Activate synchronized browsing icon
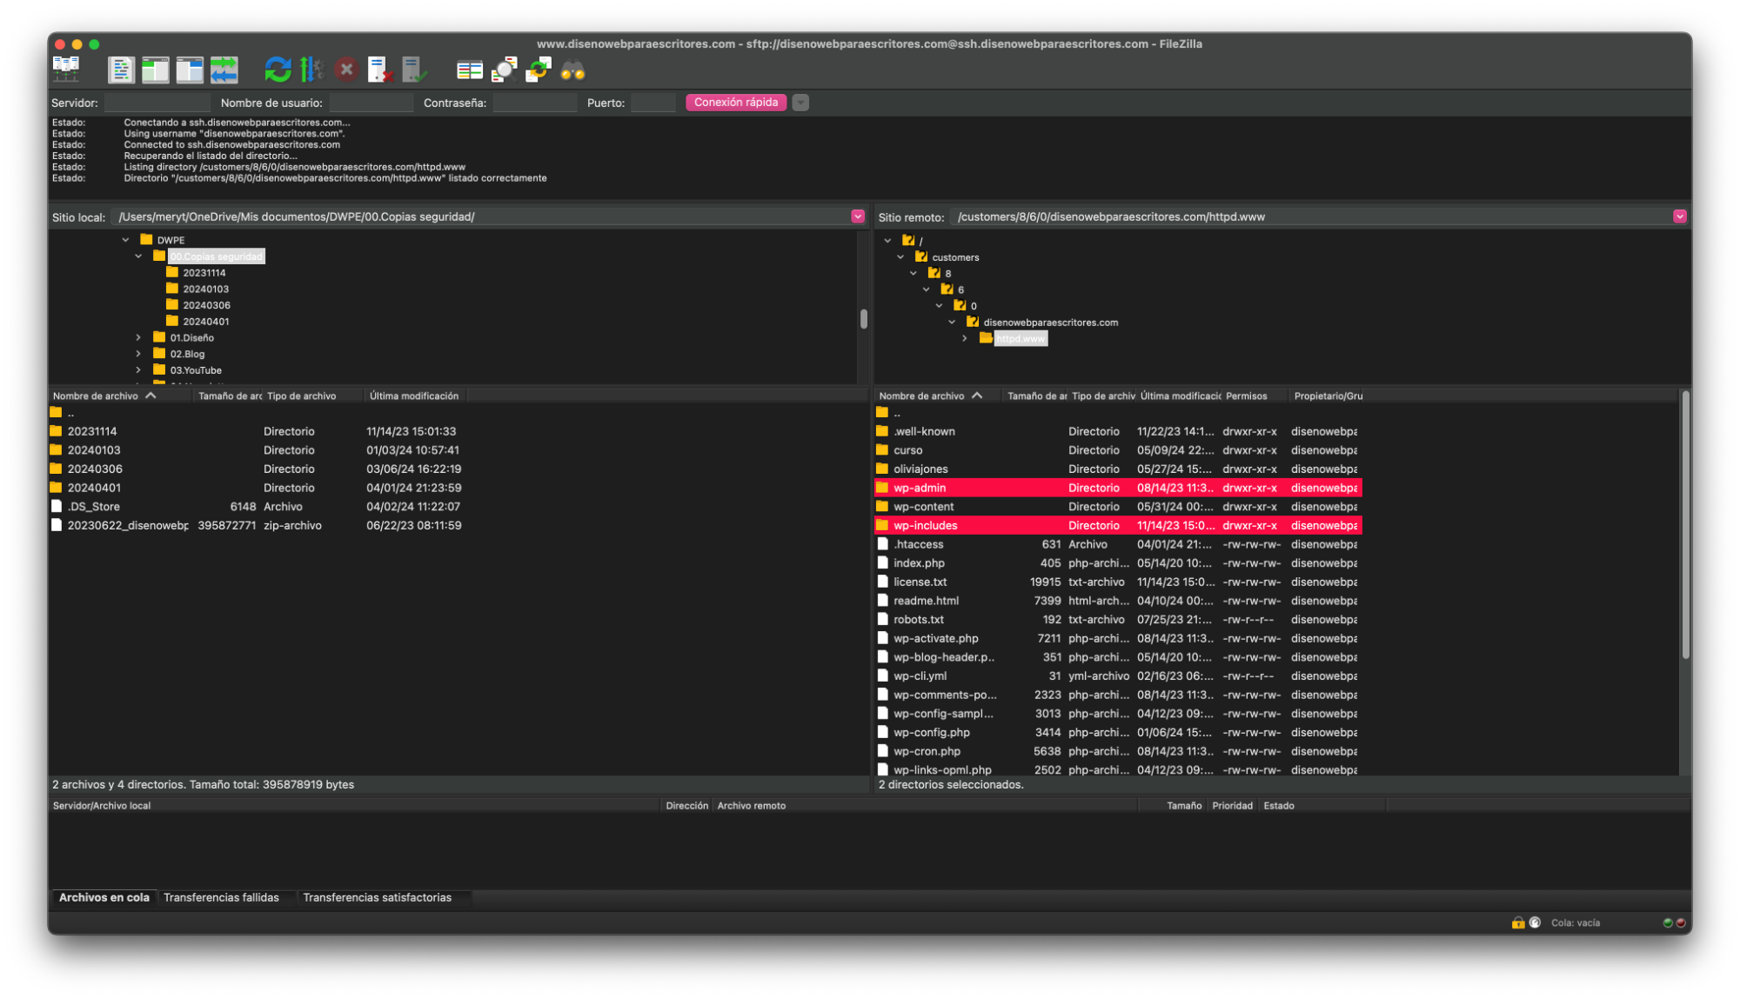The height and width of the screenshot is (998, 1740). coord(537,70)
